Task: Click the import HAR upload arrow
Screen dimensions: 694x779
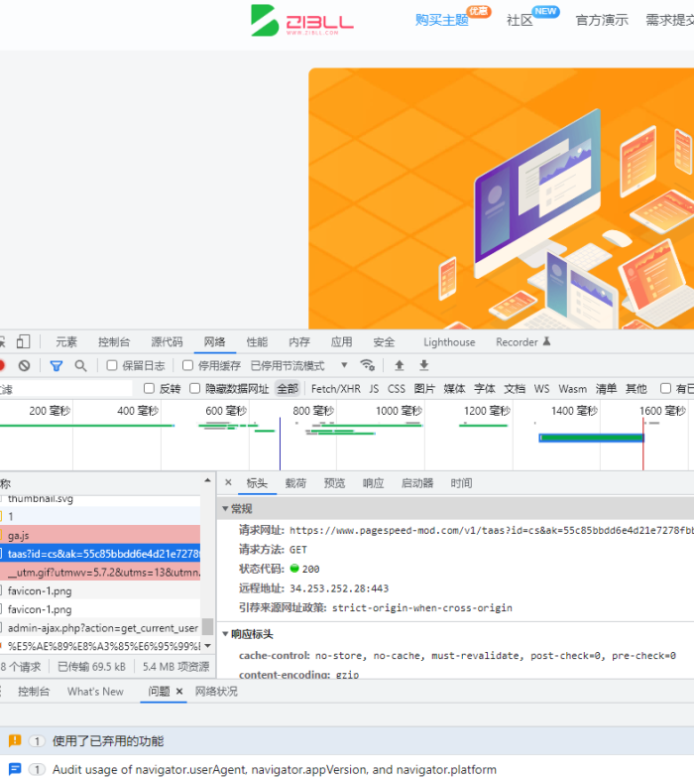Action: pyautogui.click(x=400, y=365)
